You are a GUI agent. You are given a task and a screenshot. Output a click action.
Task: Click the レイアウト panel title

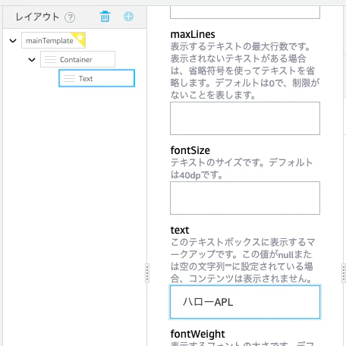[37, 17]
